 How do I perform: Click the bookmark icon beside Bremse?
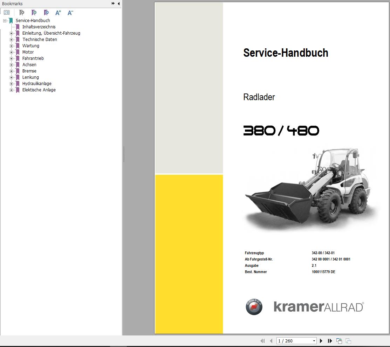click(x=18, y=71)
